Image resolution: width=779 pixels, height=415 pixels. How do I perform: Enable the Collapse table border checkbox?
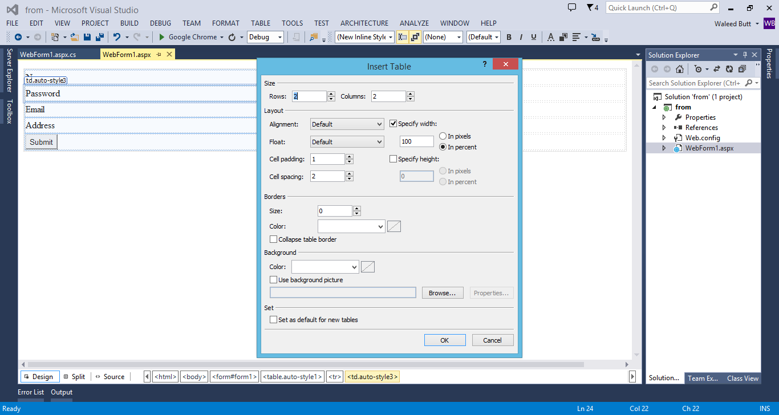274,239
